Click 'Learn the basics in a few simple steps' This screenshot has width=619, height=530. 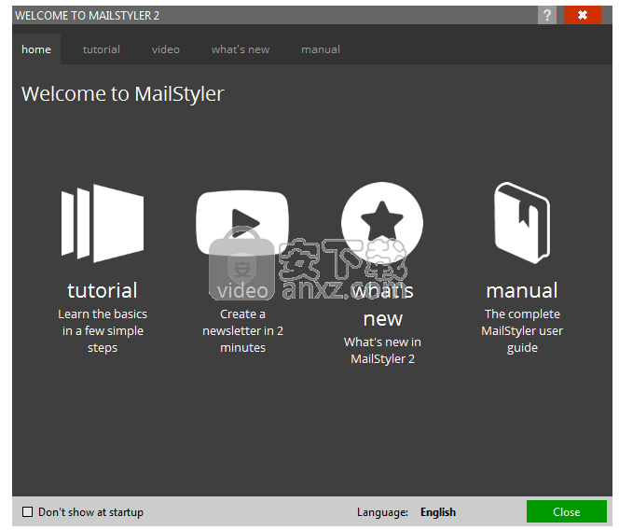coord(103,331)
